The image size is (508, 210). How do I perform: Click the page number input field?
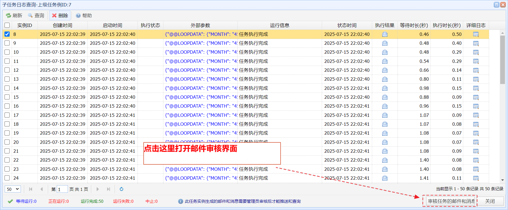pyautogui.click(x=62, y=189)
